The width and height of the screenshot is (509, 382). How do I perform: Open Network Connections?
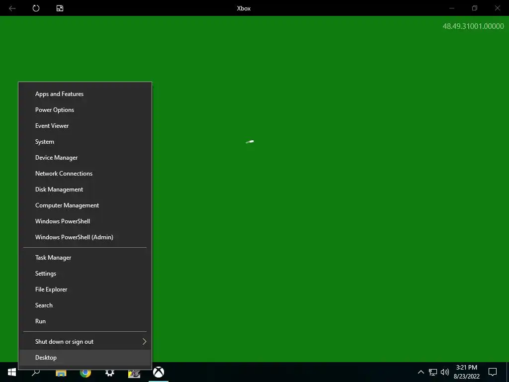tap(85, 174)
